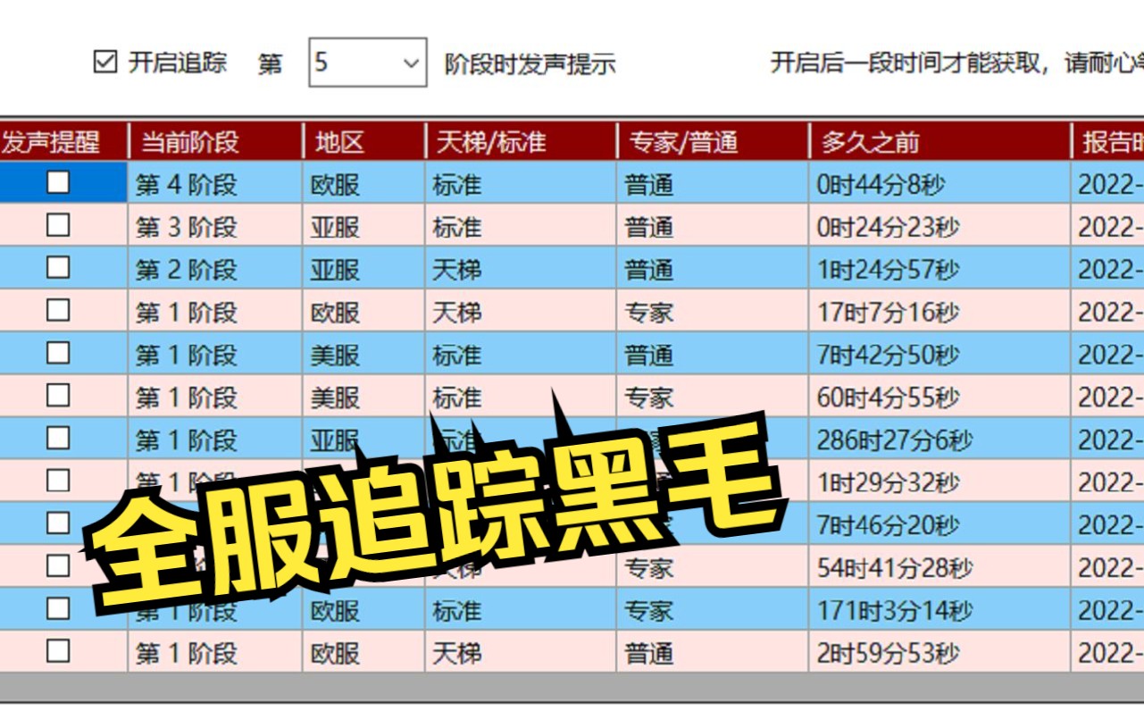Click 天梯 in the 第 2 阶段 row

pyautogui.click(x=521, y=269)
